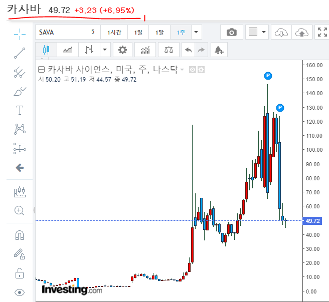Click upper P marker above 150 candle

pos(268,76)
